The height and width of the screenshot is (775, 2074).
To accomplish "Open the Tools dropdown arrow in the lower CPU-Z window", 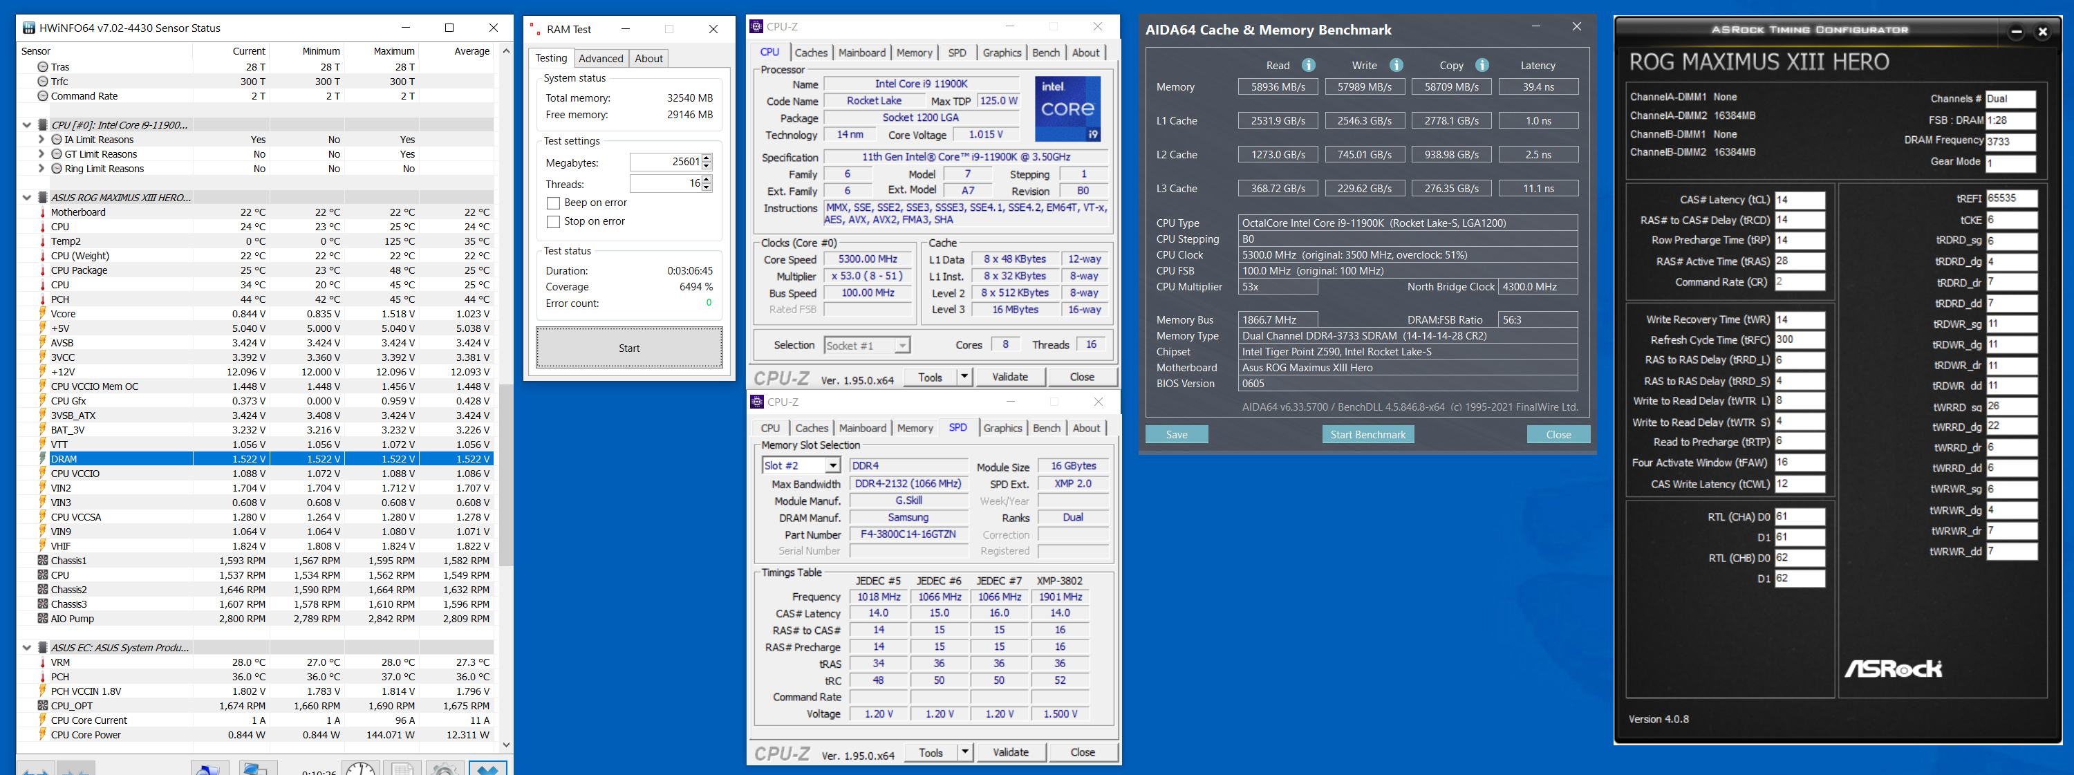I will pyautogui.click(x=965, y=752).
